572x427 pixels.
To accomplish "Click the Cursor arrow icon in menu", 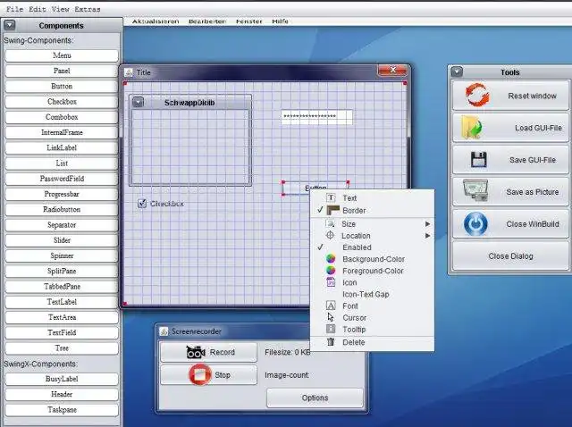I will 331,317.
